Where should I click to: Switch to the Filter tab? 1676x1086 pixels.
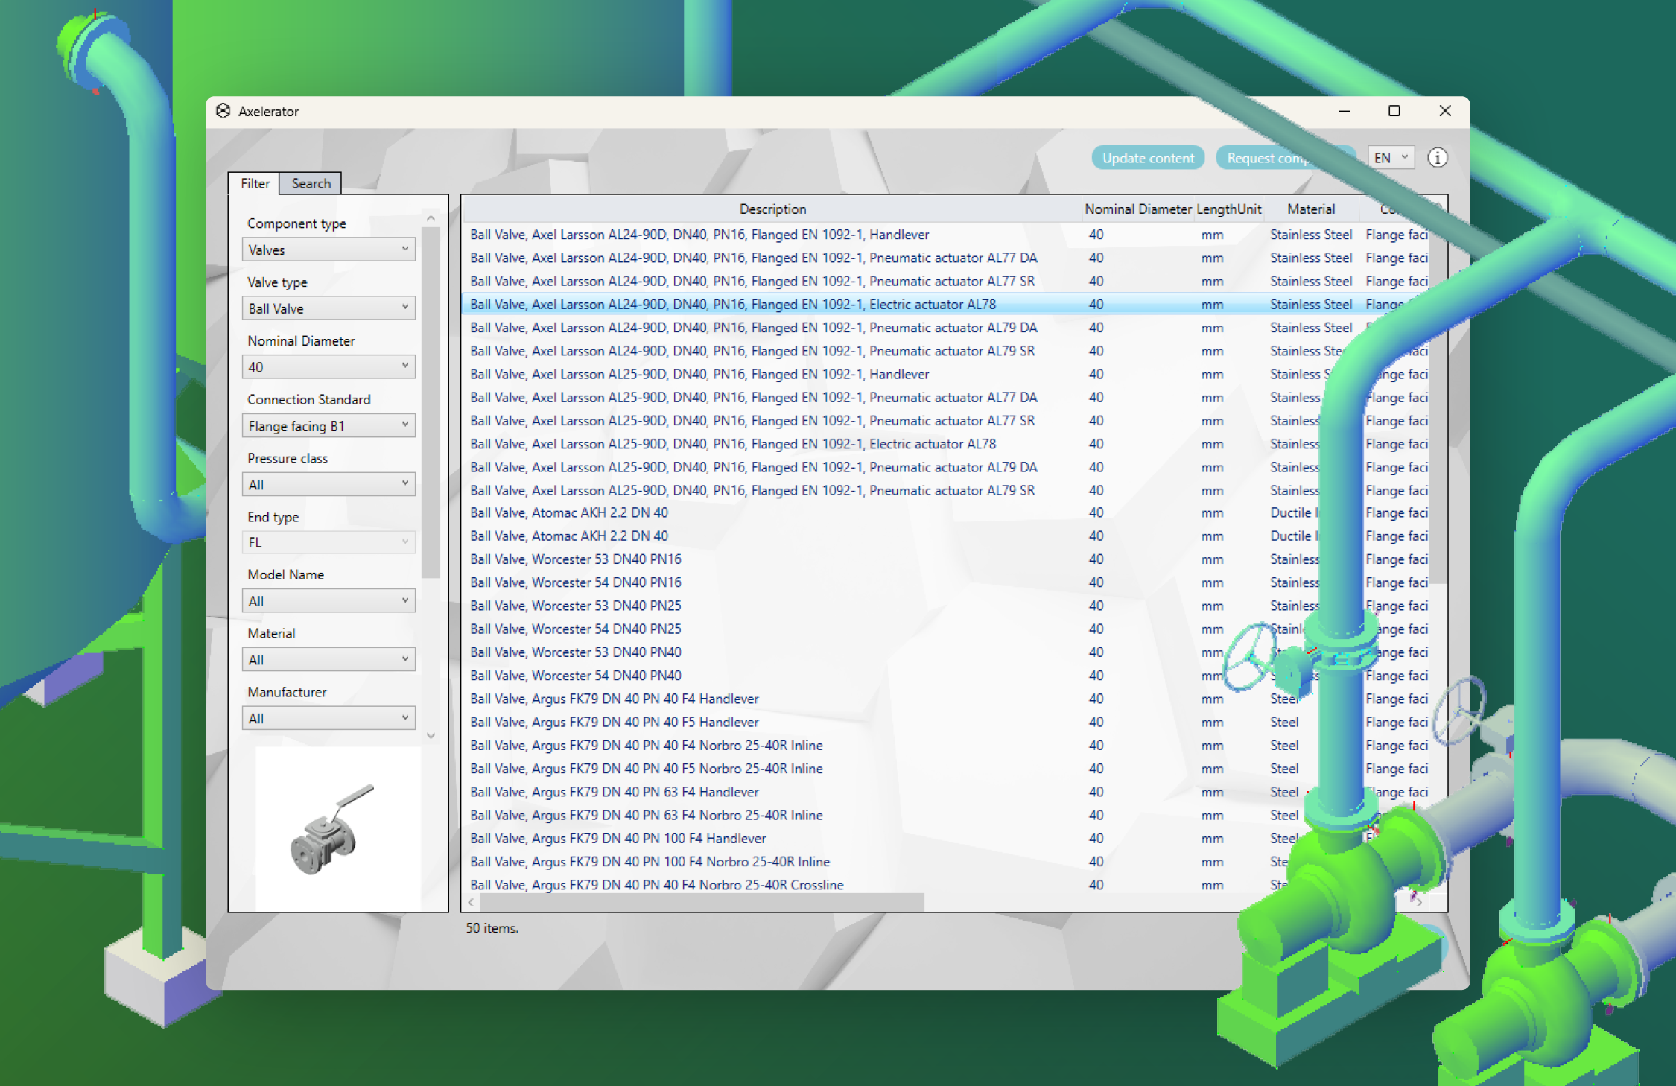[254, 183]
